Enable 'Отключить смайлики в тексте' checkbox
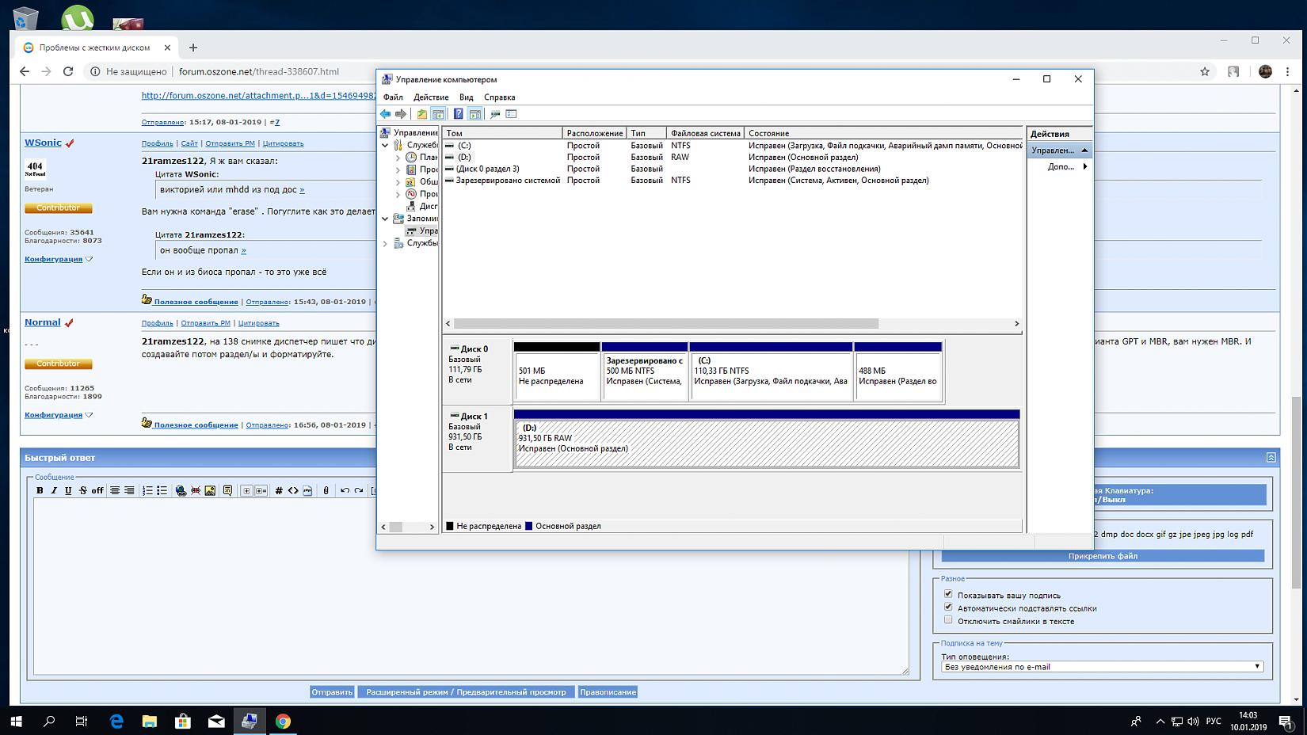Screen dimensions: 1307x735 [948, 620]
